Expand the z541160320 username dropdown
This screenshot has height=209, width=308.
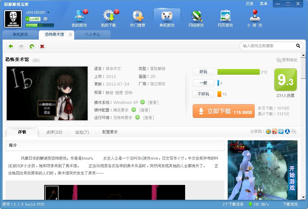tap(48, 13)
